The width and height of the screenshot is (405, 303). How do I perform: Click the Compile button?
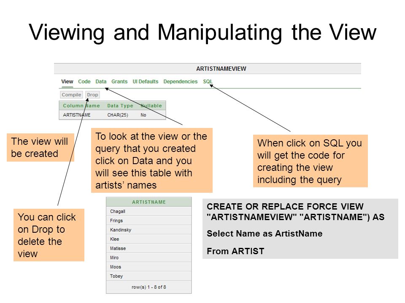tap(72, 95)
